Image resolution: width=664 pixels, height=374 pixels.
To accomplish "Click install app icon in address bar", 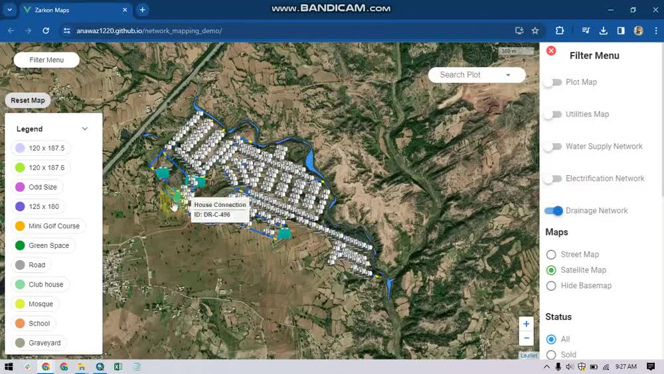I will point(519,31).
